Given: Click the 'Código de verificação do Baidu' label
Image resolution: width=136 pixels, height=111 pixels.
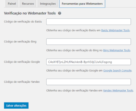Looking at the screenshot, I should [x=23, y=22].
